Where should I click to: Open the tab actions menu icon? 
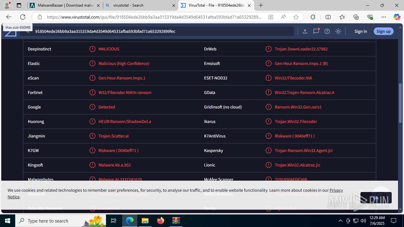tap(19, 5)
